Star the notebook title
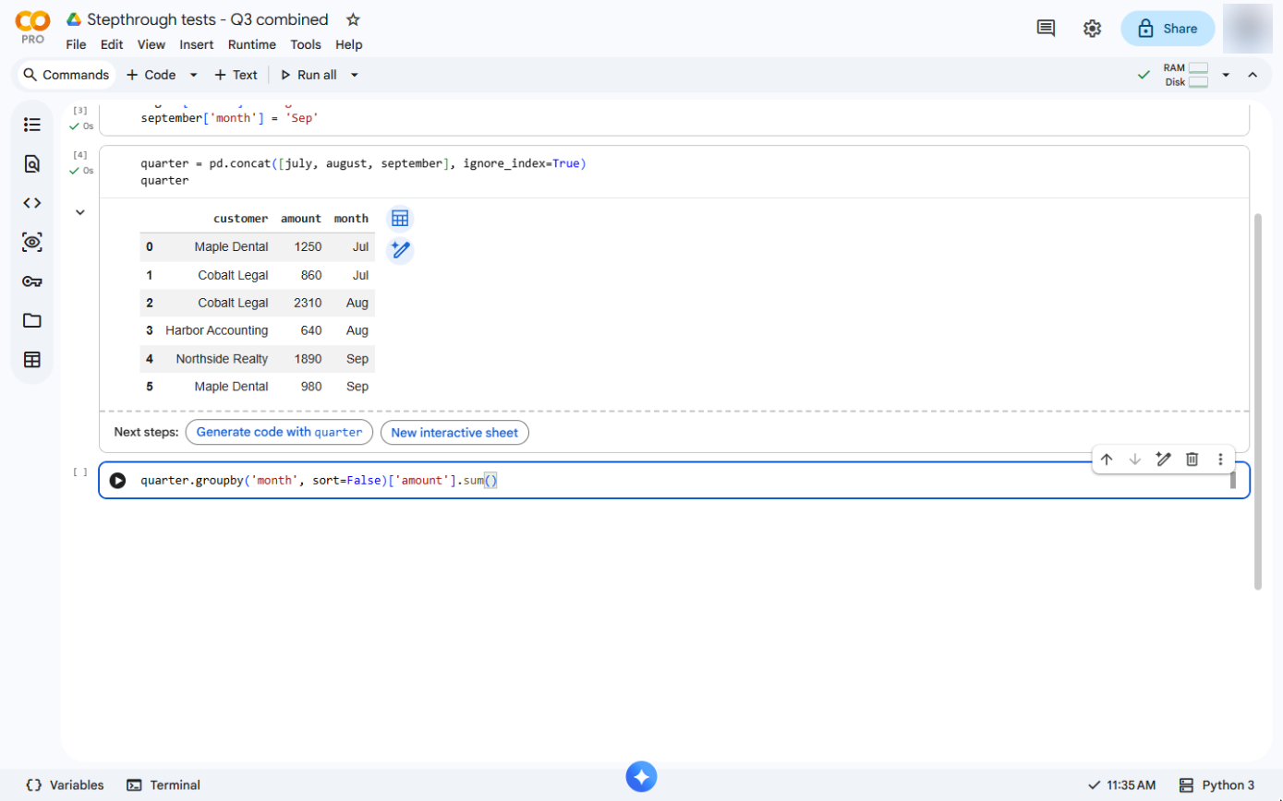This screenshot has width=1283, height=801. [x=353, y=19]
